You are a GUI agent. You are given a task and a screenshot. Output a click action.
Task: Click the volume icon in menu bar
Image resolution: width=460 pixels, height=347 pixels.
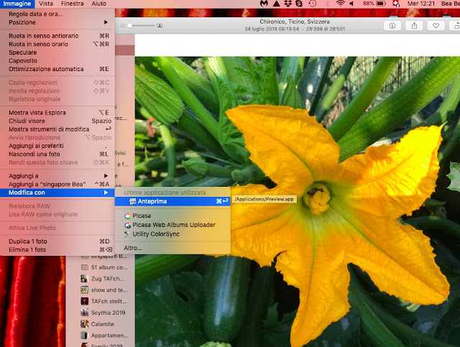[x=351, y=4]
